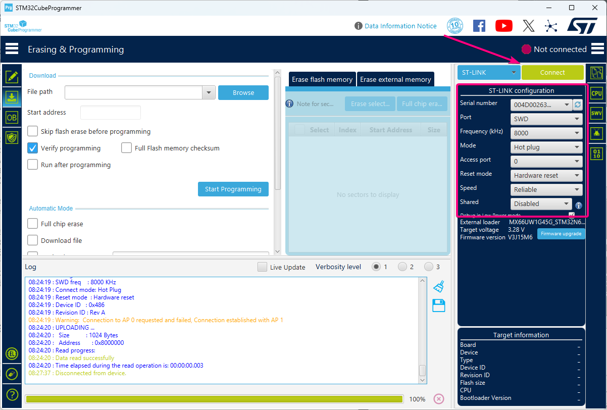
Task: Clear the log with the broom icon
Action: (438, 286)
